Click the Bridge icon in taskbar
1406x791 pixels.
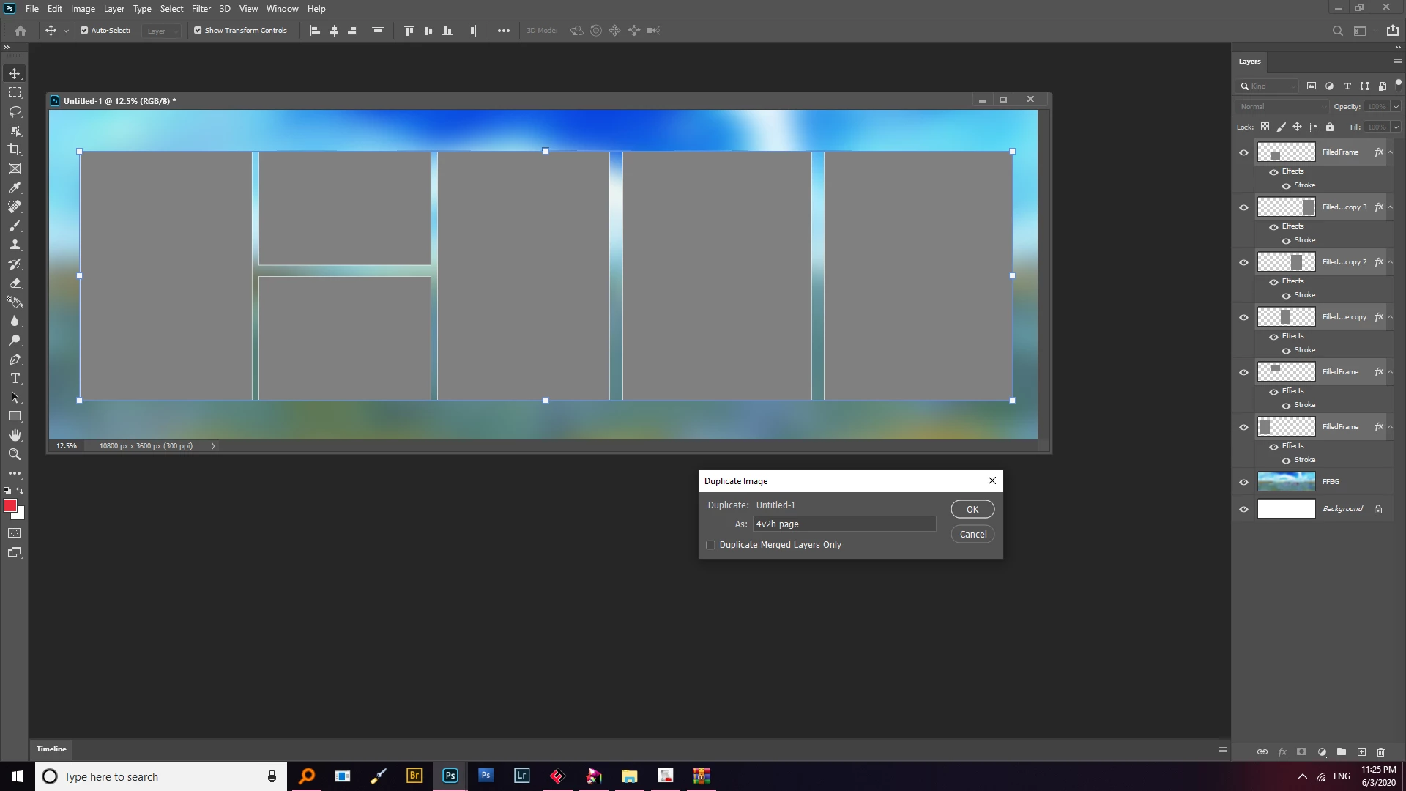(x=414, y=776)
